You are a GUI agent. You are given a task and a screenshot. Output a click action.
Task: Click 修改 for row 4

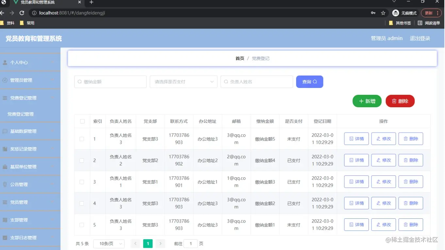point(384,203)
